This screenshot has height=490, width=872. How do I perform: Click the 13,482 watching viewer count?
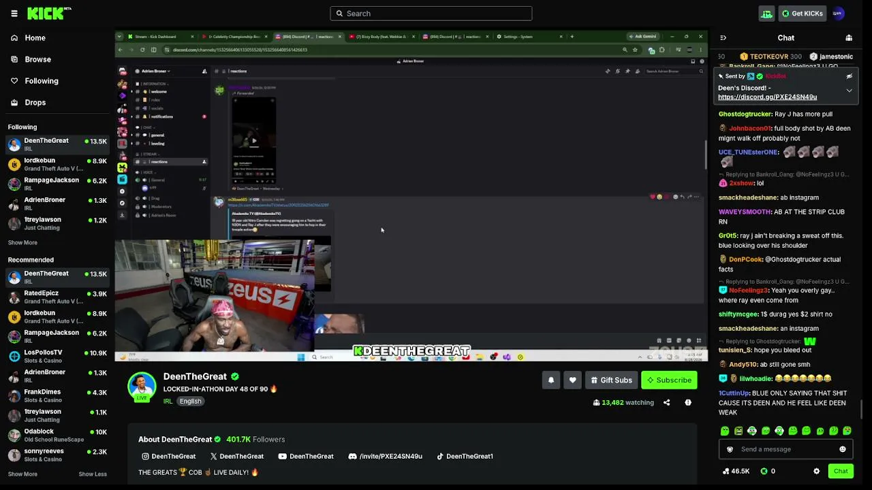623,403
